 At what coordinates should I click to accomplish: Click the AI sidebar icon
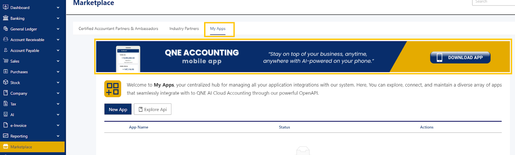pos(5,114)
